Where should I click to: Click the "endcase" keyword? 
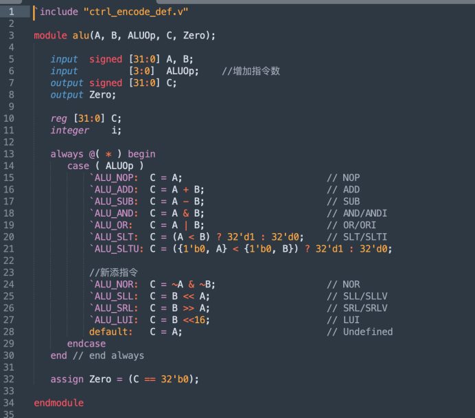[x=86, y=344]
